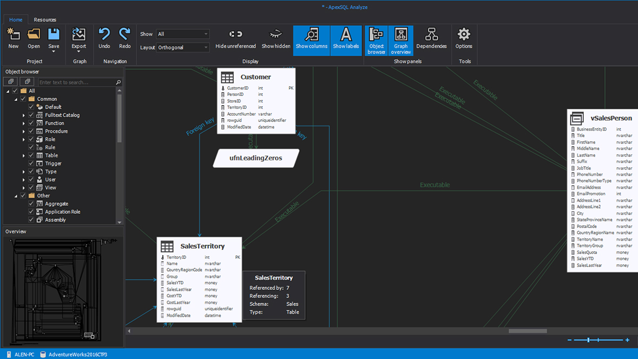Select the Aggregate item in tree
The image size is (638, 359).
pos(57,204)
